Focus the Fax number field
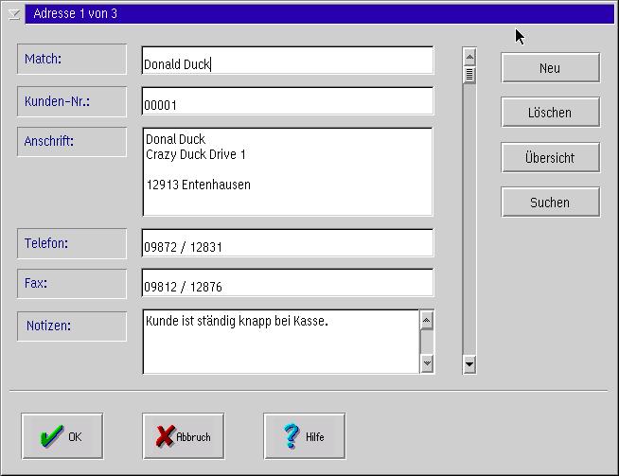 [x=288, y=283]
